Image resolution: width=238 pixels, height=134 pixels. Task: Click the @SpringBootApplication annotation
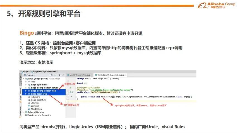[88, 88]
